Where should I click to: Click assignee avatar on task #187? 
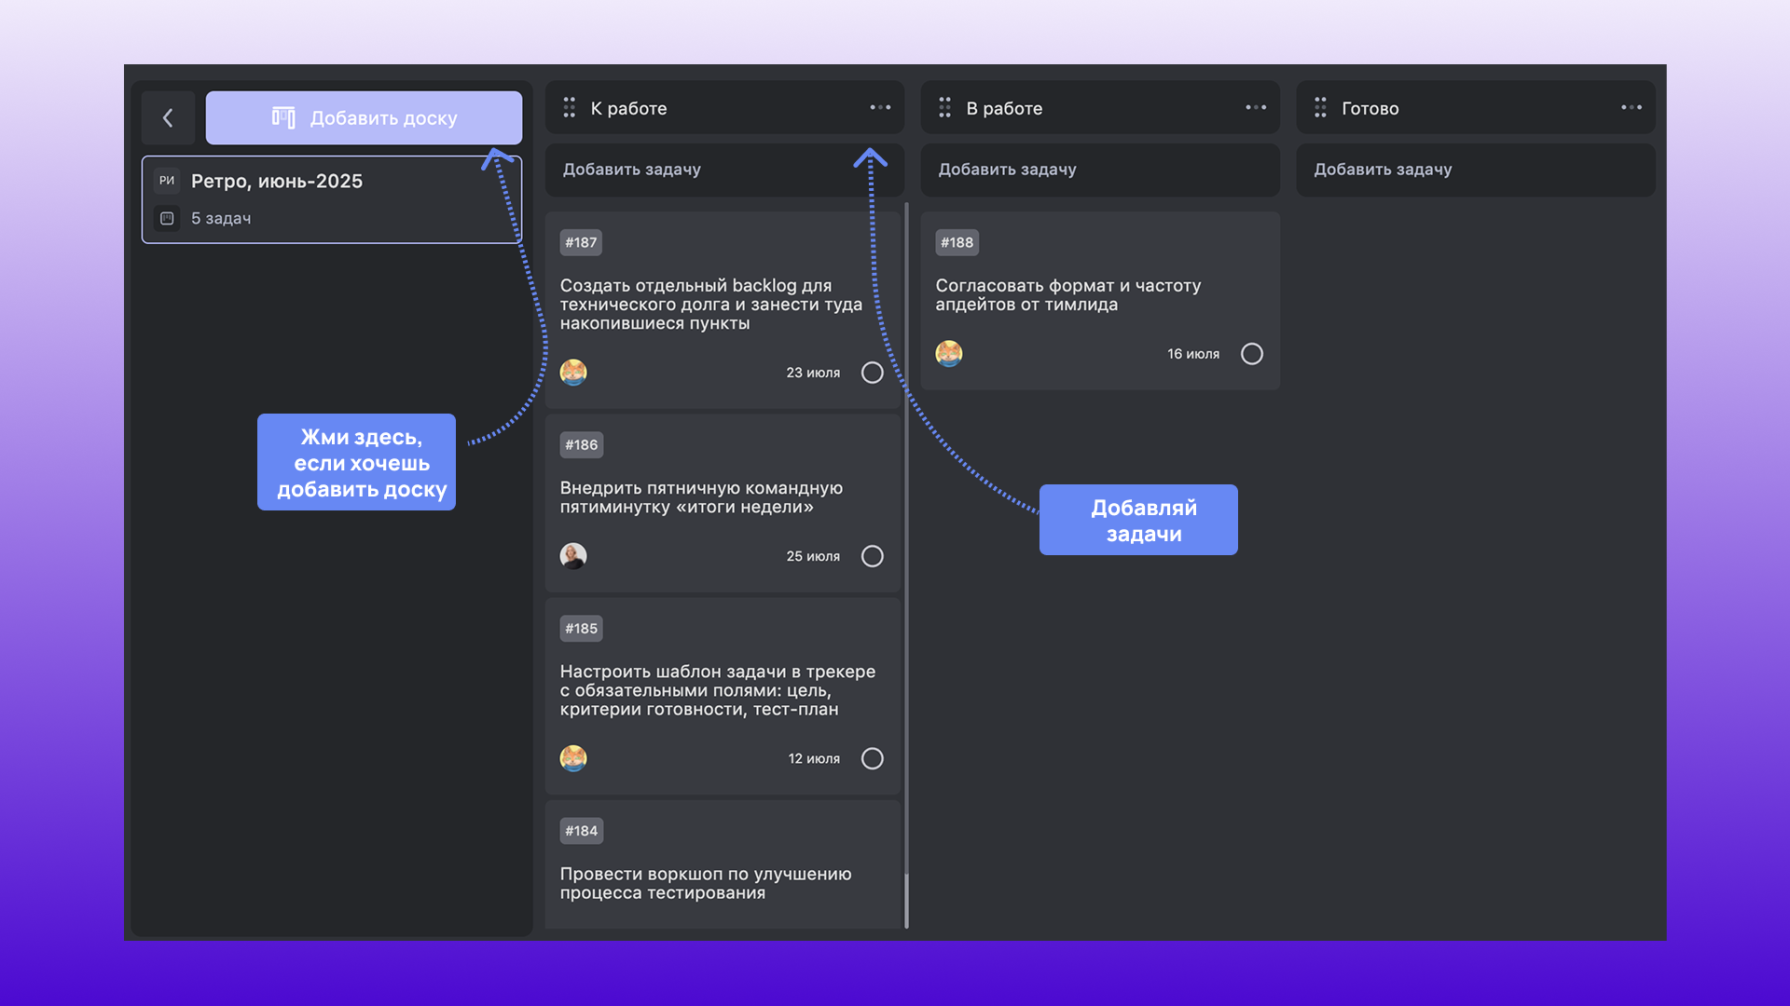[573, 373]
